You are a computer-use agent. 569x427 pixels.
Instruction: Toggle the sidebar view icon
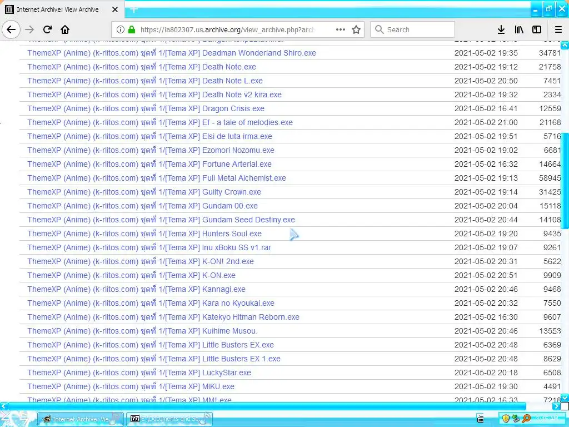[x=537, y=29]
